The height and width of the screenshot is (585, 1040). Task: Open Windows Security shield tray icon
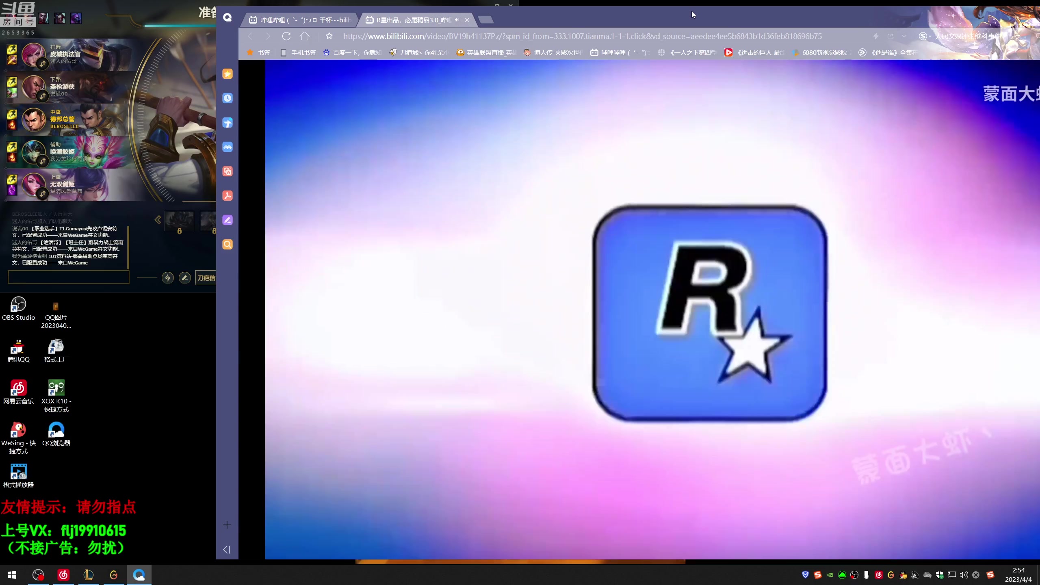tap(939, 575)
